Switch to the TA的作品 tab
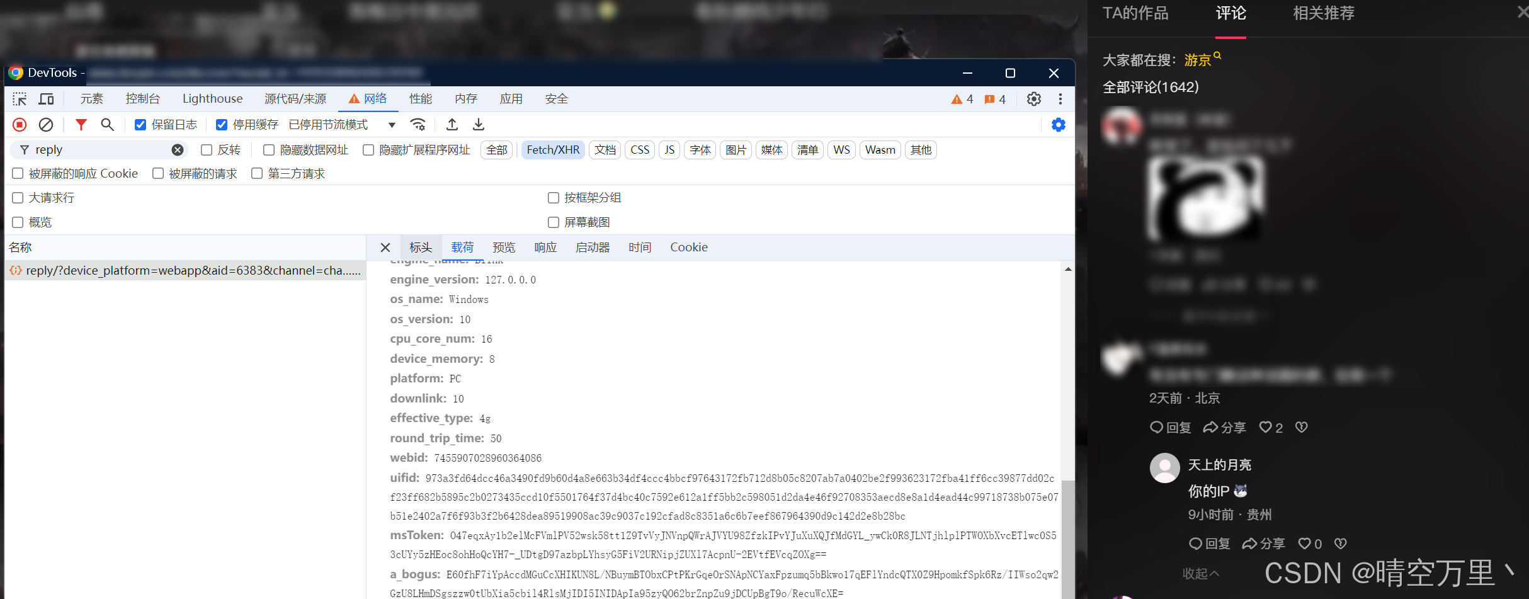 tap(1135, 13)
